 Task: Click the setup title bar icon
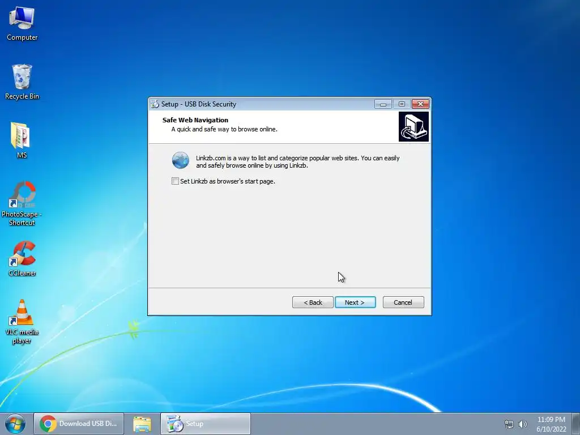point(155,104)
